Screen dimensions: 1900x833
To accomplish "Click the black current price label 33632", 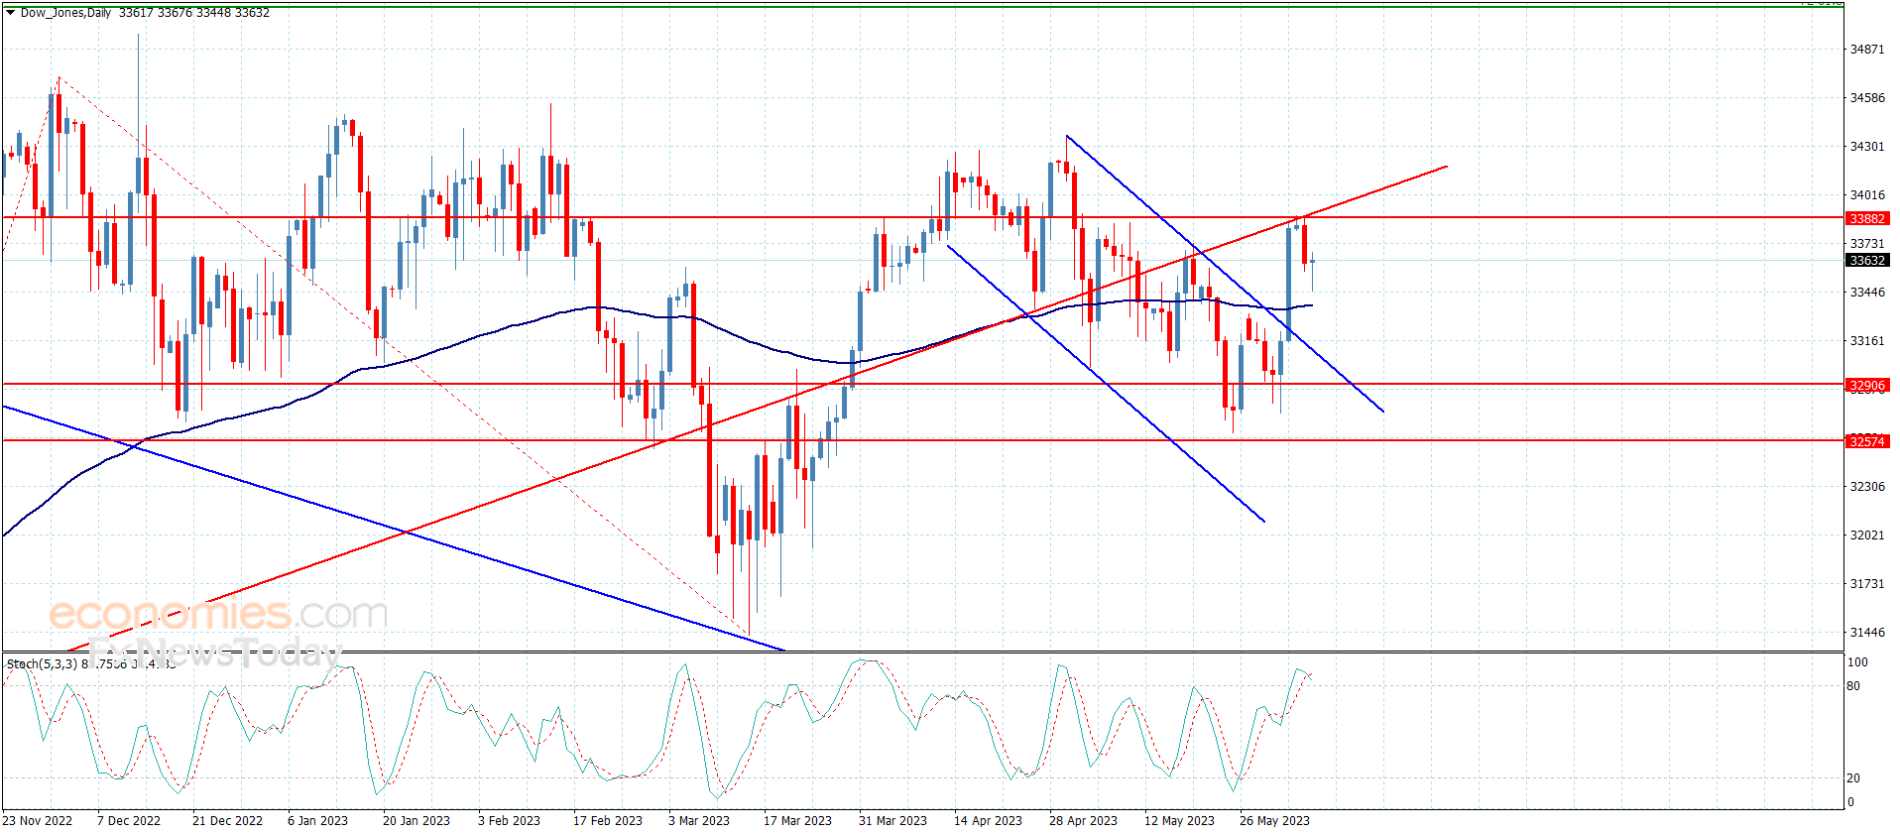I will point(1867,260).
